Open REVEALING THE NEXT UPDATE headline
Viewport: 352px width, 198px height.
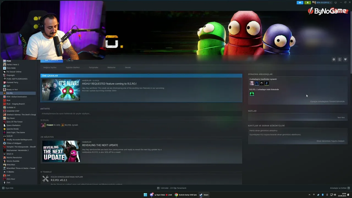(x=100, y=145)
